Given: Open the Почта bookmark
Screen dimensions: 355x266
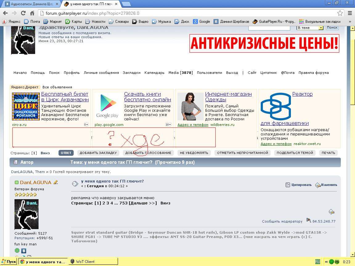Looking at the screenshot, I should (x=32, y=22).
